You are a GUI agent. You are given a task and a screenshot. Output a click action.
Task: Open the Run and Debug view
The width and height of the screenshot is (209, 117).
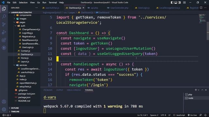pyautogui.click(x=4, y=32)
